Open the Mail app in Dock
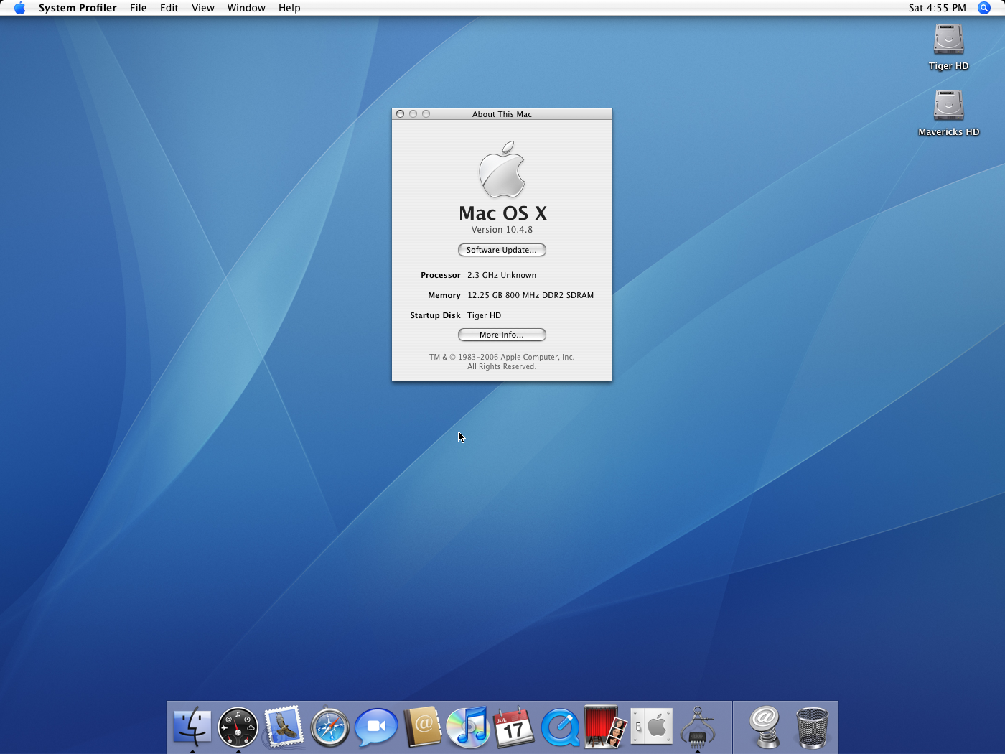This screenshot has width=1005, height=754. tap(284, 727)
